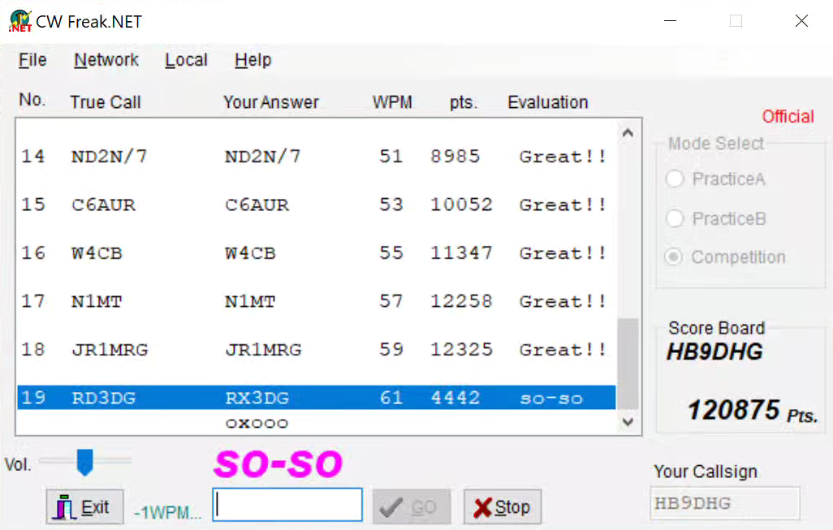
Task: Open the Network menu
Action: (x=106, y=60)
